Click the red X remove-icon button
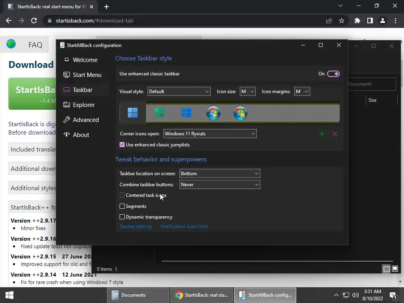The height and width of the screenshot is (303, 404). tap(335, 134)
